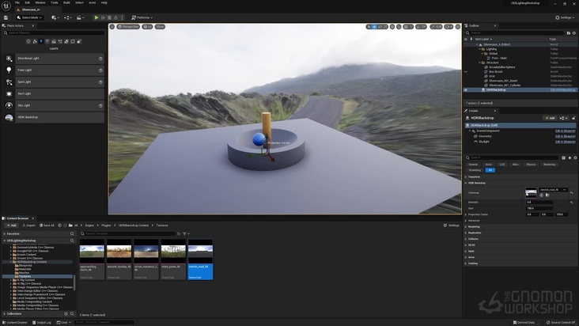
Task: Select the Physics filter in Details
Action: (x=531, y=165)
